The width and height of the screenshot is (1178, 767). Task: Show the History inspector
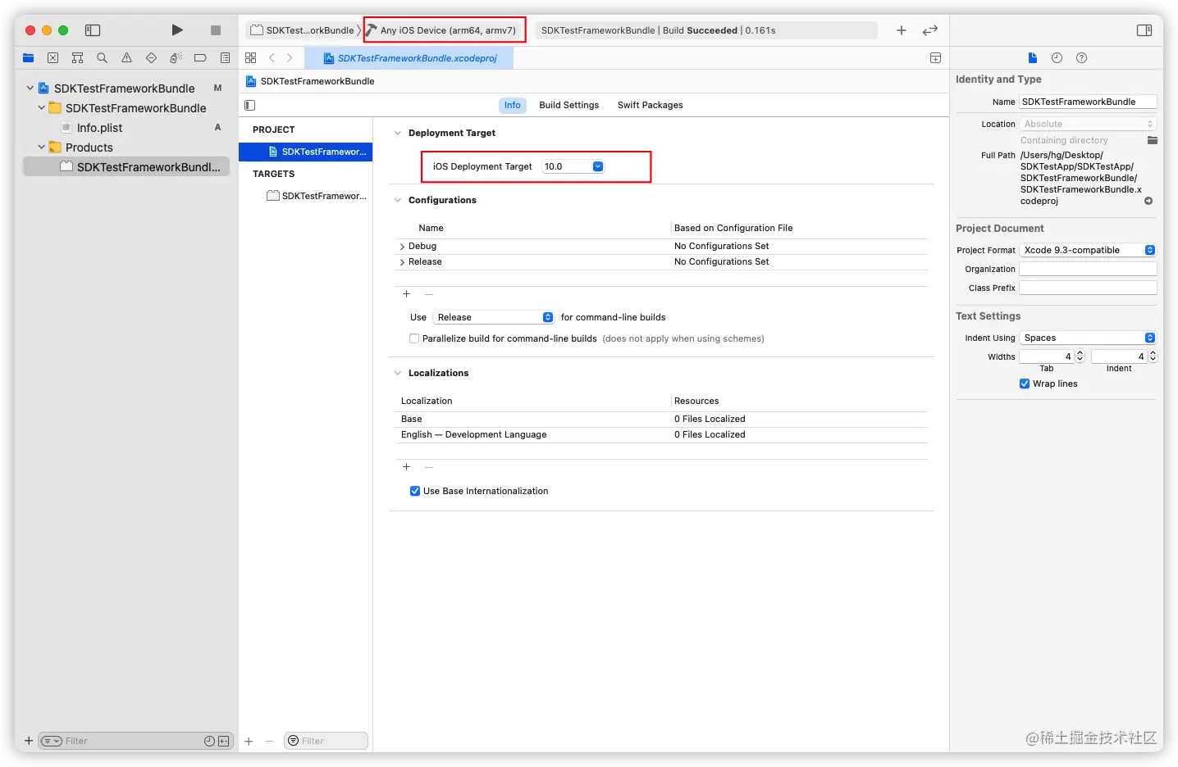[x=1057, y=58]
